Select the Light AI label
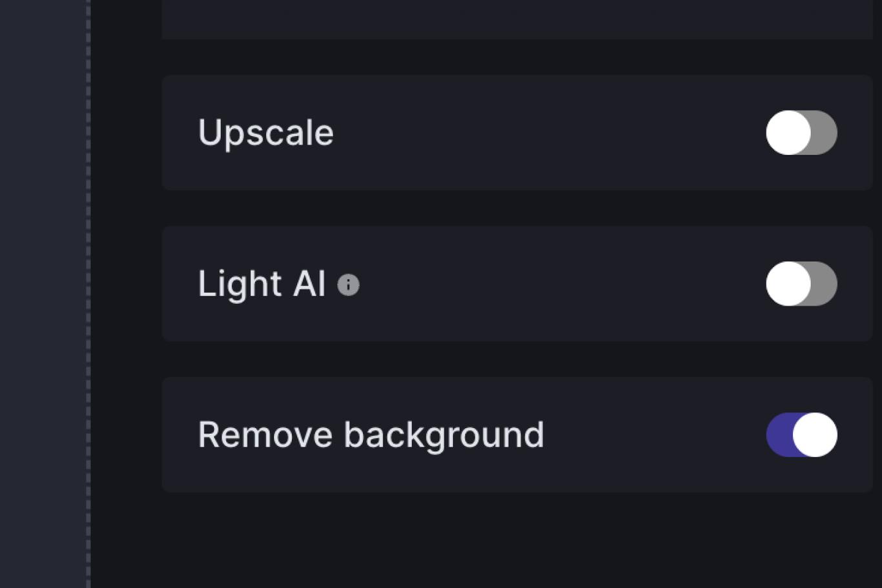Image resolution: width=882 pixels, height=588 pixels. click(x=263, y=284)
